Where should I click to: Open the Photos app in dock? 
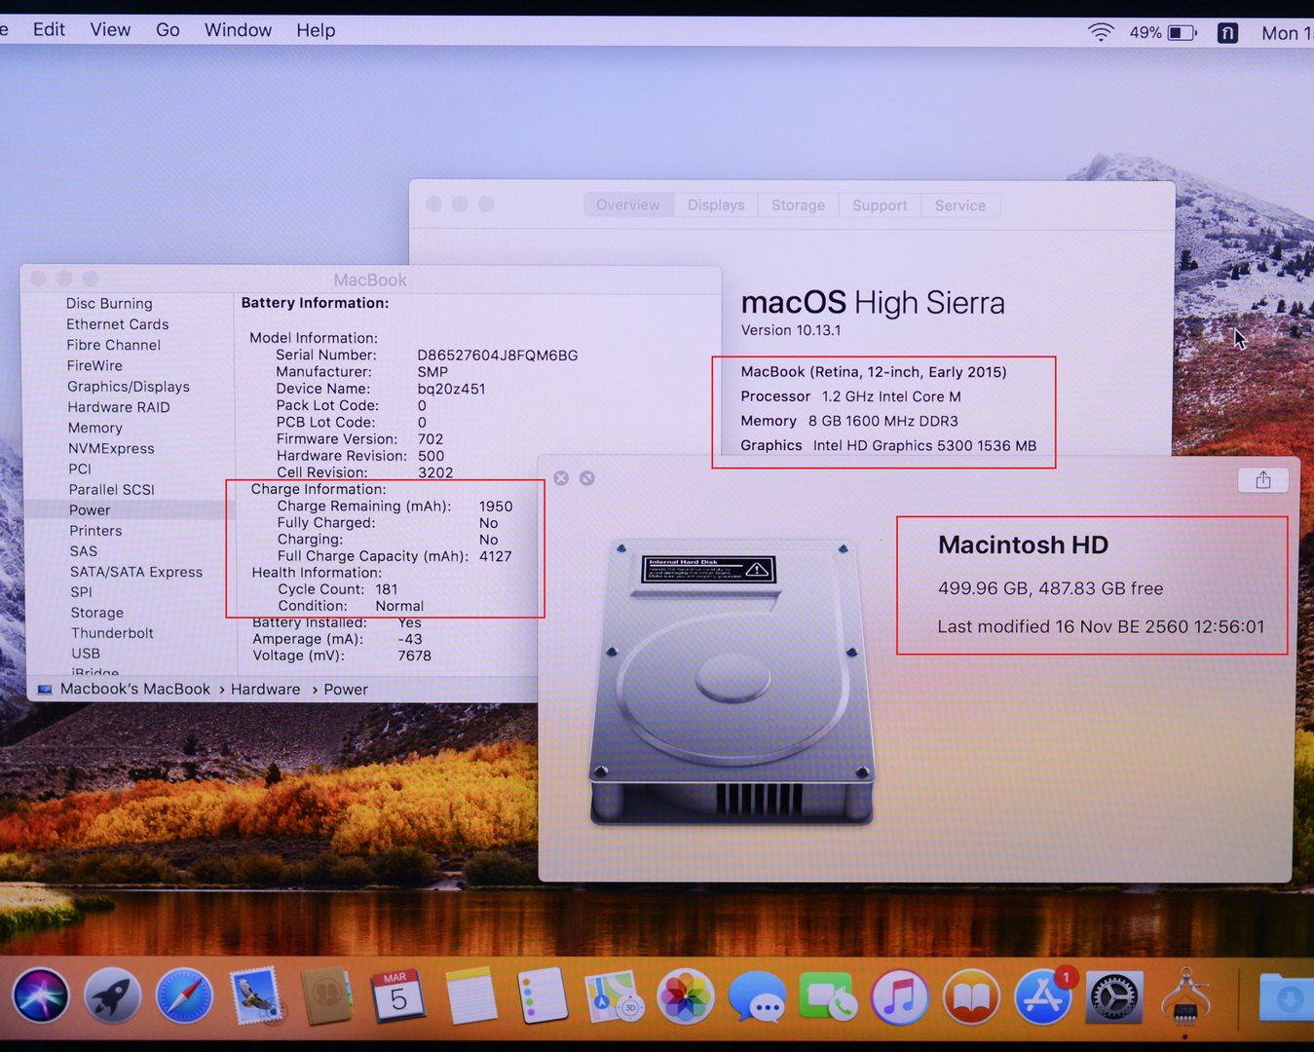[686, 996]
